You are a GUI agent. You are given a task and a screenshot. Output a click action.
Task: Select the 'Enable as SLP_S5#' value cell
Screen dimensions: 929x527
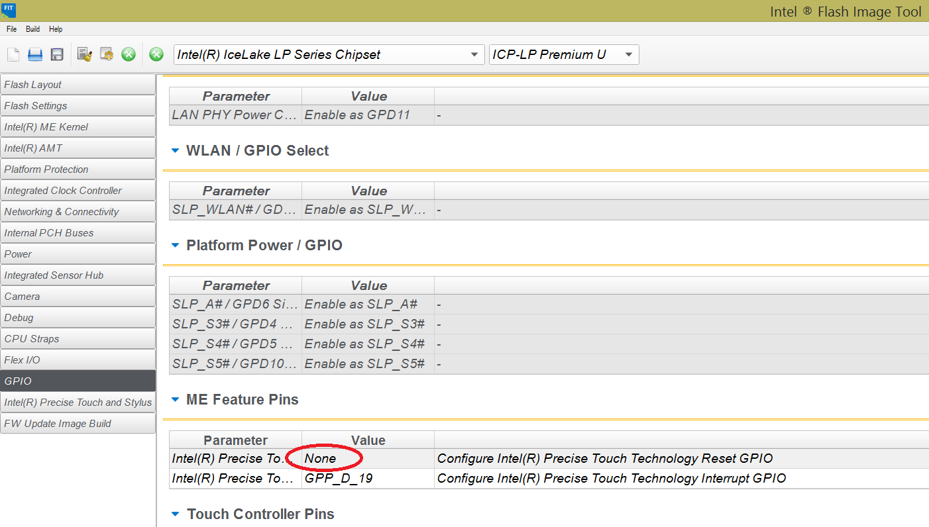point(368,364)
